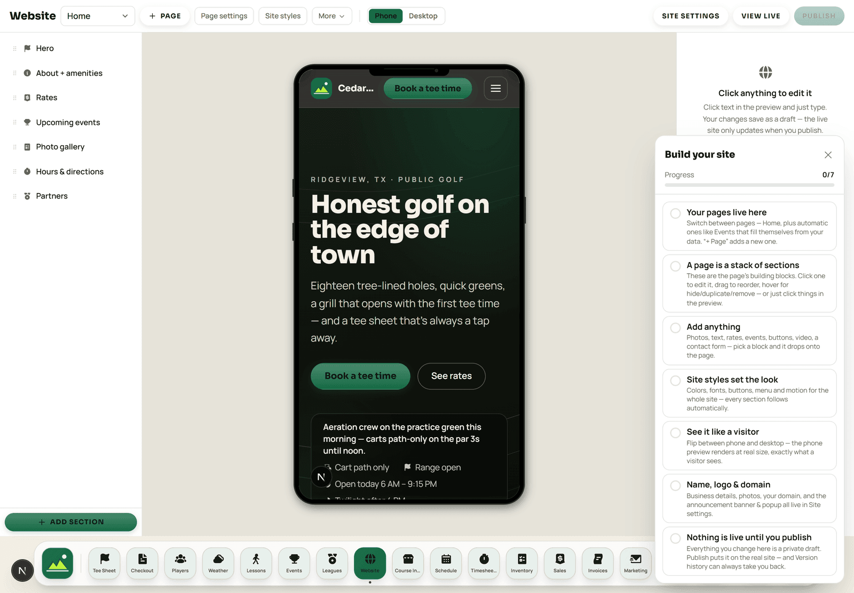Select the Upcoming events section
Viewport: 854px width, 593px height.
[71, 122]
